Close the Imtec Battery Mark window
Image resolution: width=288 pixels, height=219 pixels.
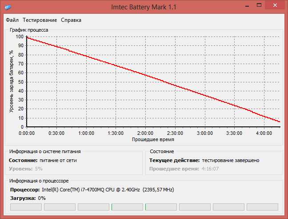pyautogui.click(x=275, y=5)
